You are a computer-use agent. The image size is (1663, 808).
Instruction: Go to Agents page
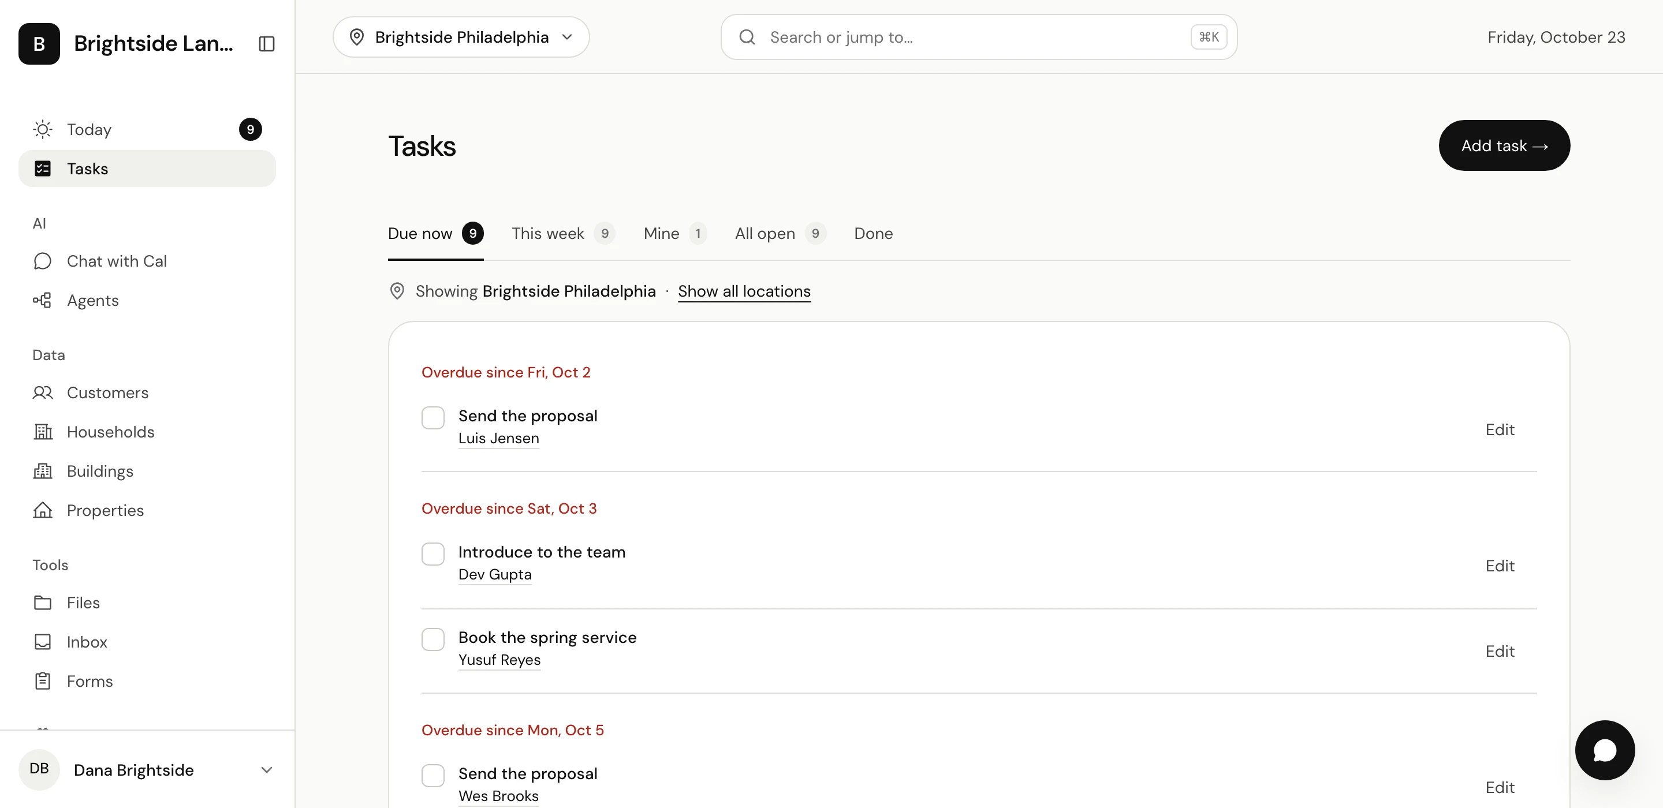pyautogui.click(x=147, y=300)
